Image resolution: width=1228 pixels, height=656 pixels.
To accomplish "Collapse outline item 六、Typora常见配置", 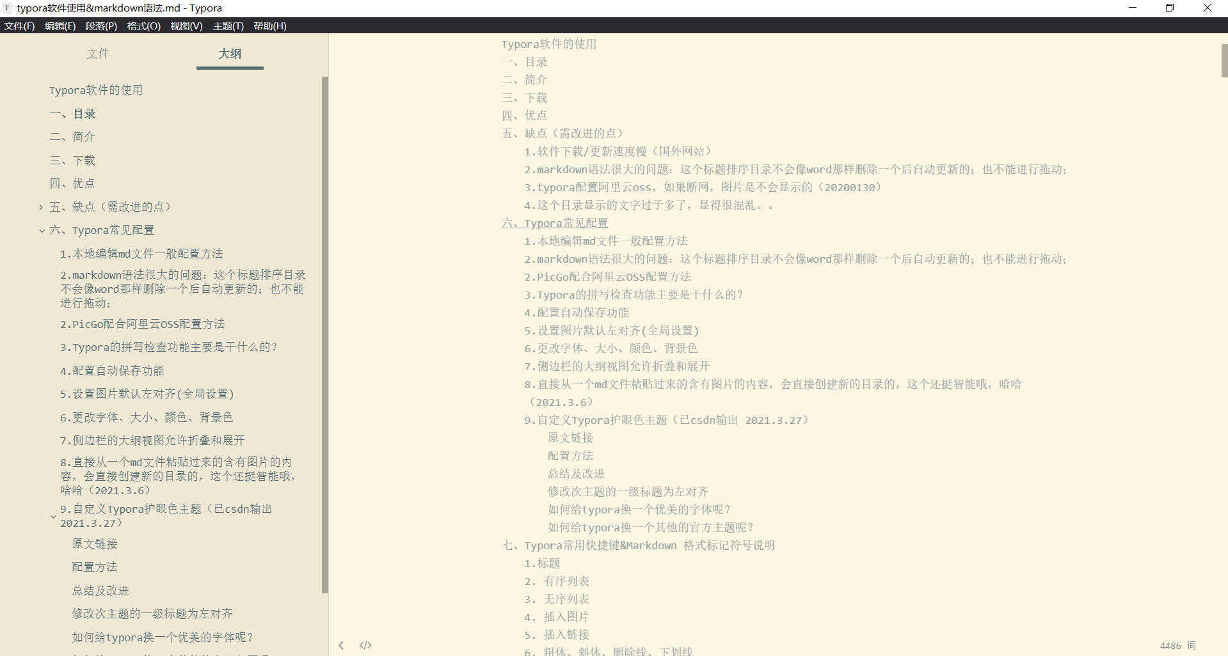I will click(42, 231).
